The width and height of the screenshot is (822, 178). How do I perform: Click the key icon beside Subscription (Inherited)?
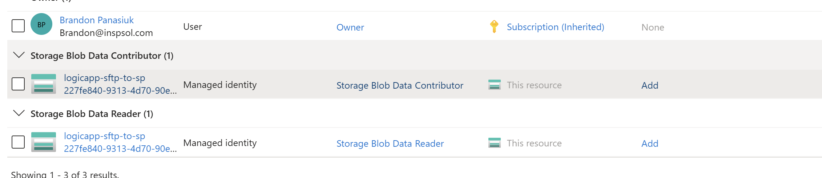pos(494,27)
